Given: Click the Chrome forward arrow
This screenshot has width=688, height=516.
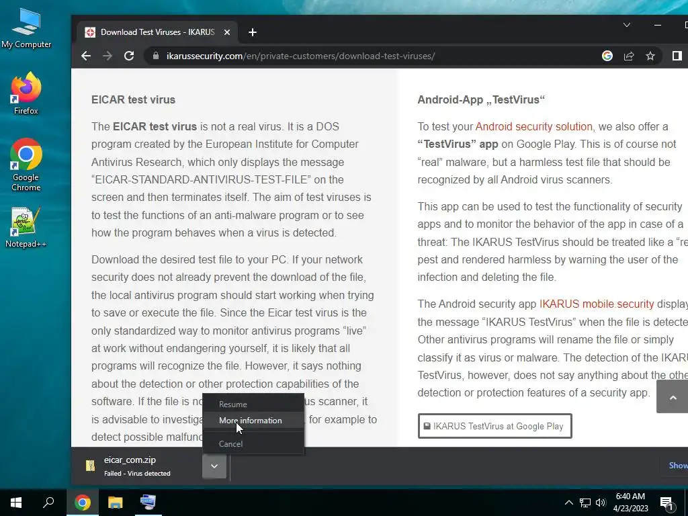Looking at the screenshot, I should pos(107,56).
